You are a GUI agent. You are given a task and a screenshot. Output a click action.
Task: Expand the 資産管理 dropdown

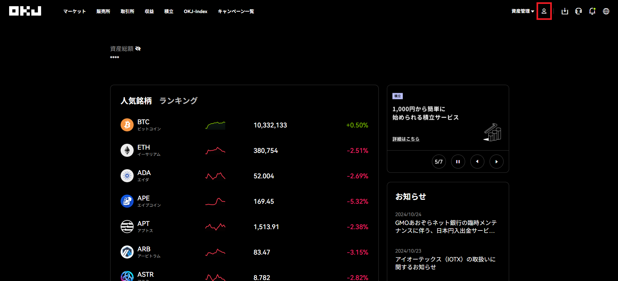coord(523,11)
